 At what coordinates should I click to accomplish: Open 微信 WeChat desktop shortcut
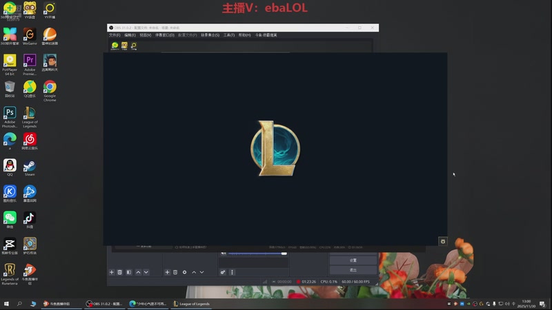pyautogui.click(x=10, y=220)
